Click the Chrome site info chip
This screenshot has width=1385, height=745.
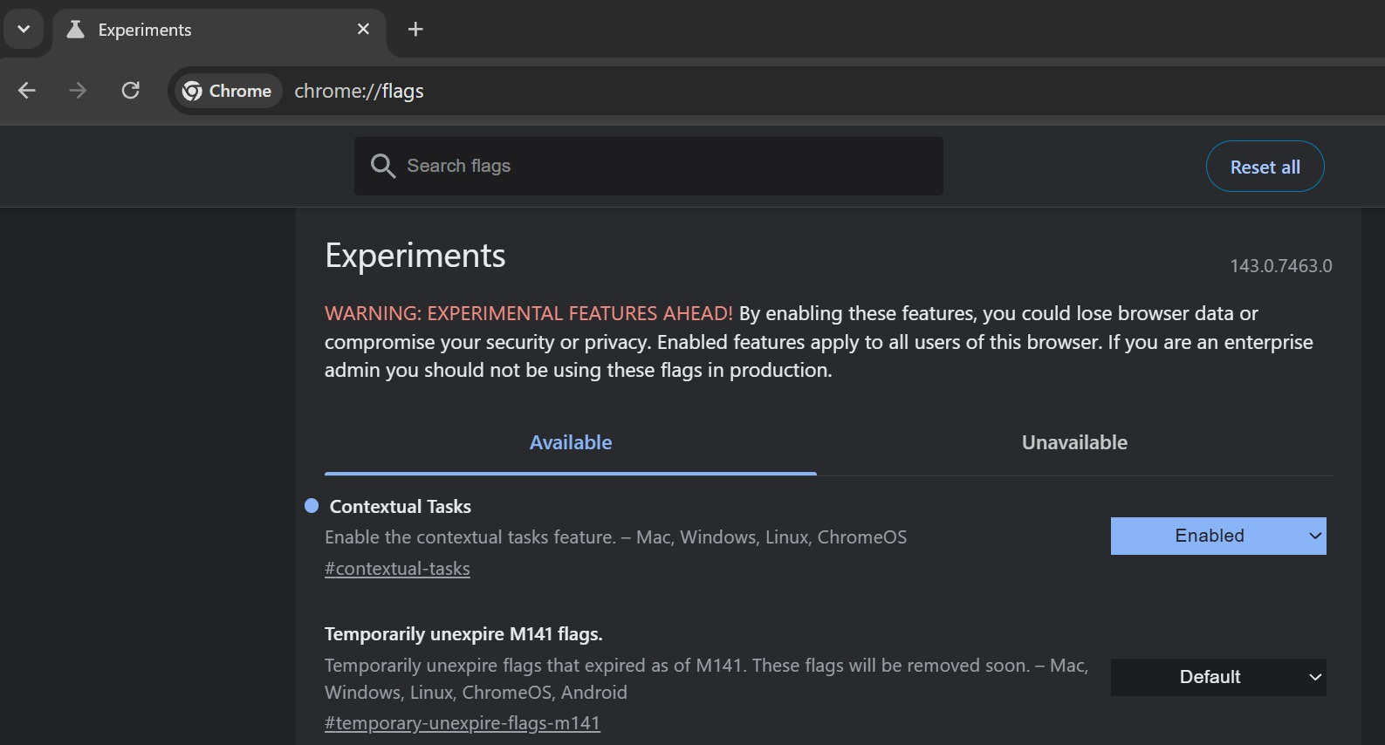point(228,91)
